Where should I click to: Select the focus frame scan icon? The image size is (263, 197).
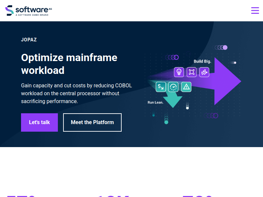192,72
